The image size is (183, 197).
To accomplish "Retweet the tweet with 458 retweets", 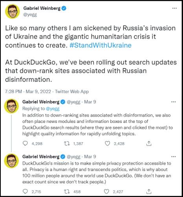I will [x=67, y=191].
